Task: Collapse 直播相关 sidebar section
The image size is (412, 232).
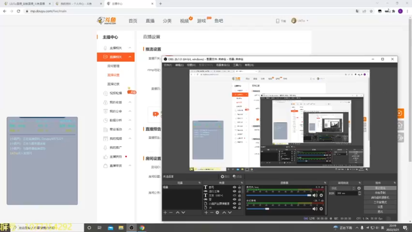Action: 130,57
